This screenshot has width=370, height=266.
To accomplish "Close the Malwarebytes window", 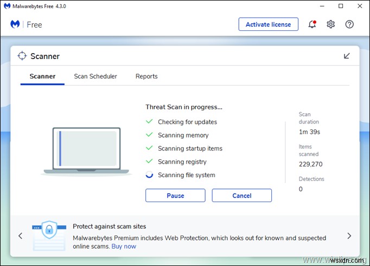I will (360, 6).
